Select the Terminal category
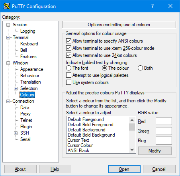 click(x=21, y=37)
